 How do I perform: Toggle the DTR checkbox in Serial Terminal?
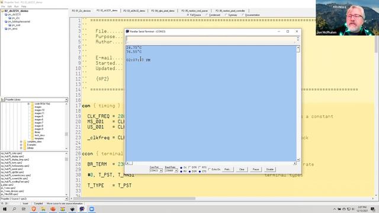(x=189, y=167)
